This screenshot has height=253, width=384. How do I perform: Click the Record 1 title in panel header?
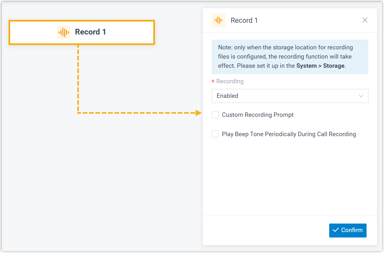[244, 21]
